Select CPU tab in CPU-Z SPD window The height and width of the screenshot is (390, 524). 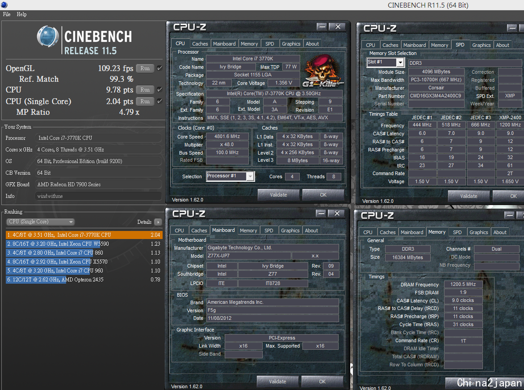[370, 45]
